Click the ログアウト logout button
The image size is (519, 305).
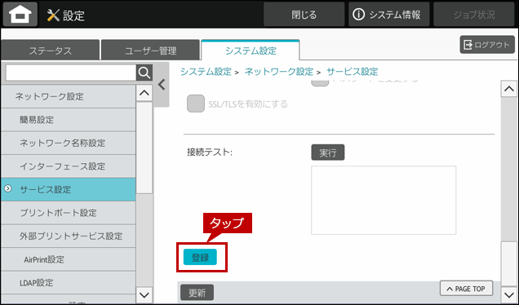pyautogui.click(x=487, y=45)
